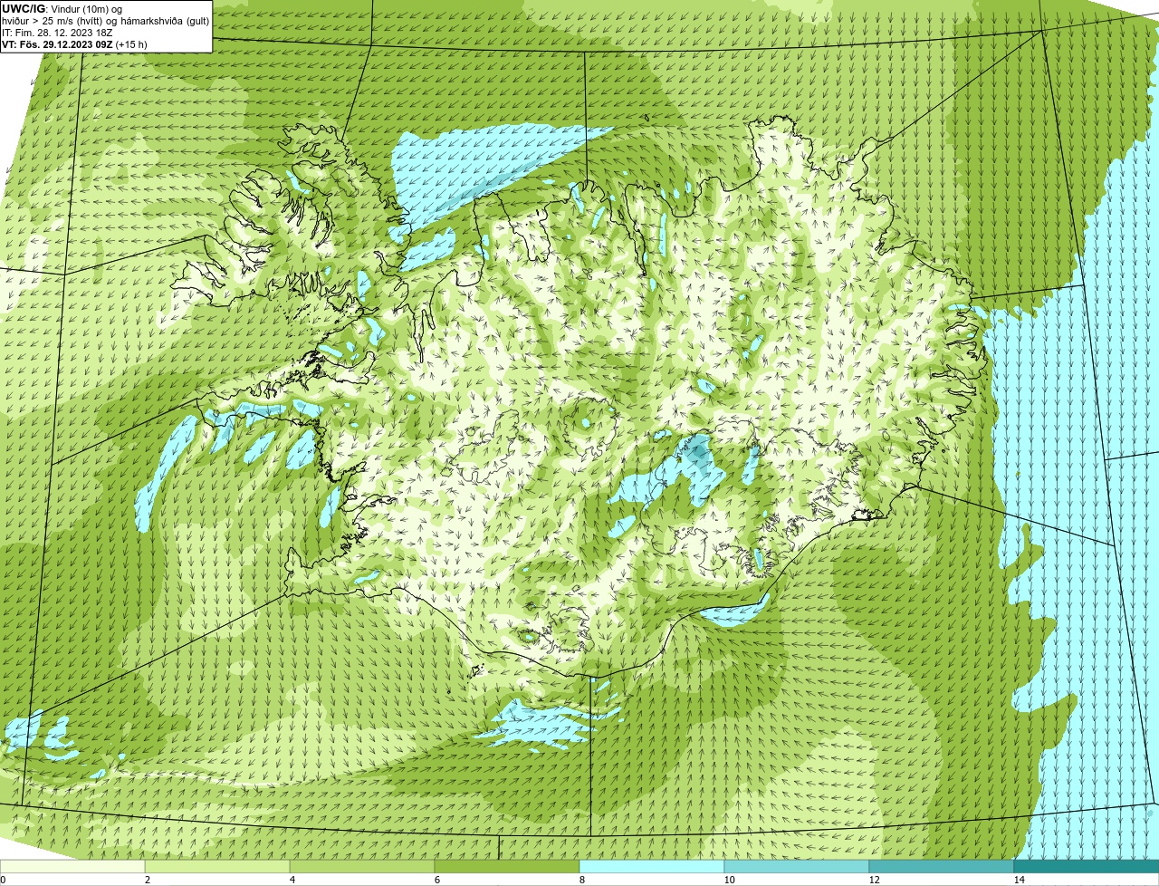
Task: Click the 2–4 m/s light green legend swatch
Action: click(x=217, y=866)
